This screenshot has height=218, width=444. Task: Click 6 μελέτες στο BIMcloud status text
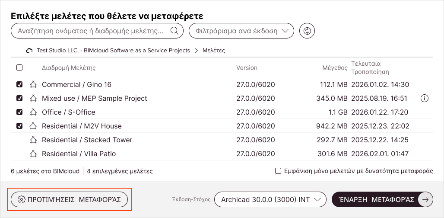[45, 171]
